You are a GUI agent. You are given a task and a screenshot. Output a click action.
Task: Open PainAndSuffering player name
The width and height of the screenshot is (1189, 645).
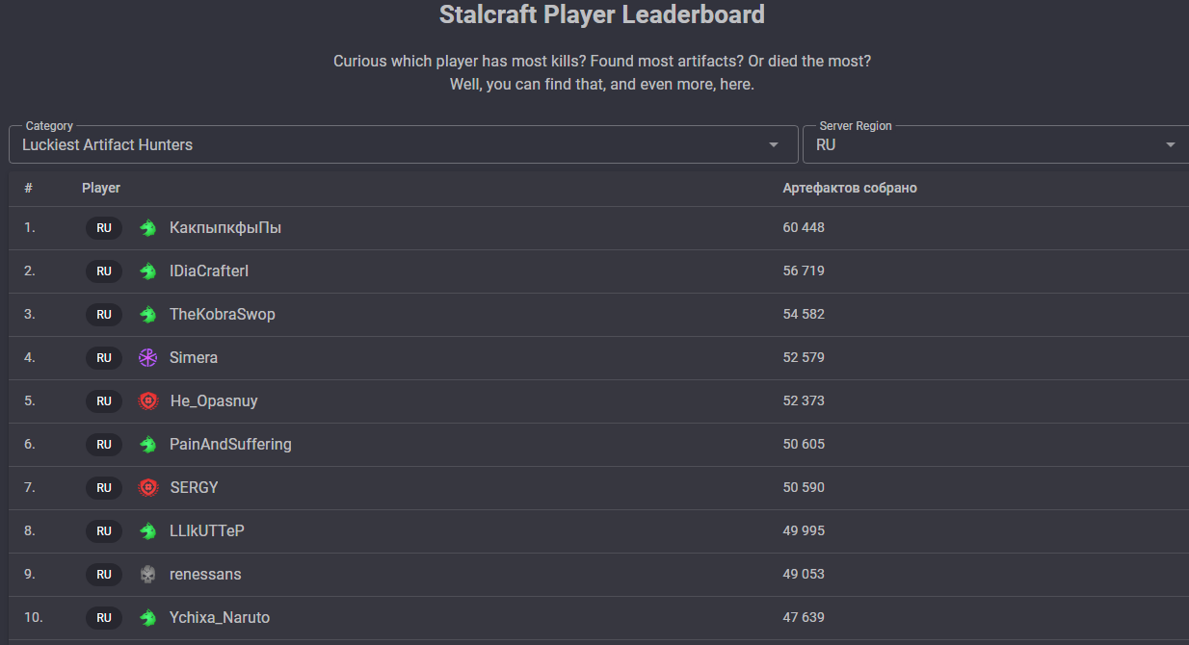(230, 445)
